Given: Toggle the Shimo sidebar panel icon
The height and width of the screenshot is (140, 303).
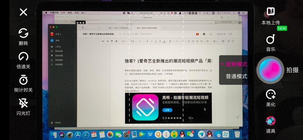Looking at the screenshot, I should (83, 28).
